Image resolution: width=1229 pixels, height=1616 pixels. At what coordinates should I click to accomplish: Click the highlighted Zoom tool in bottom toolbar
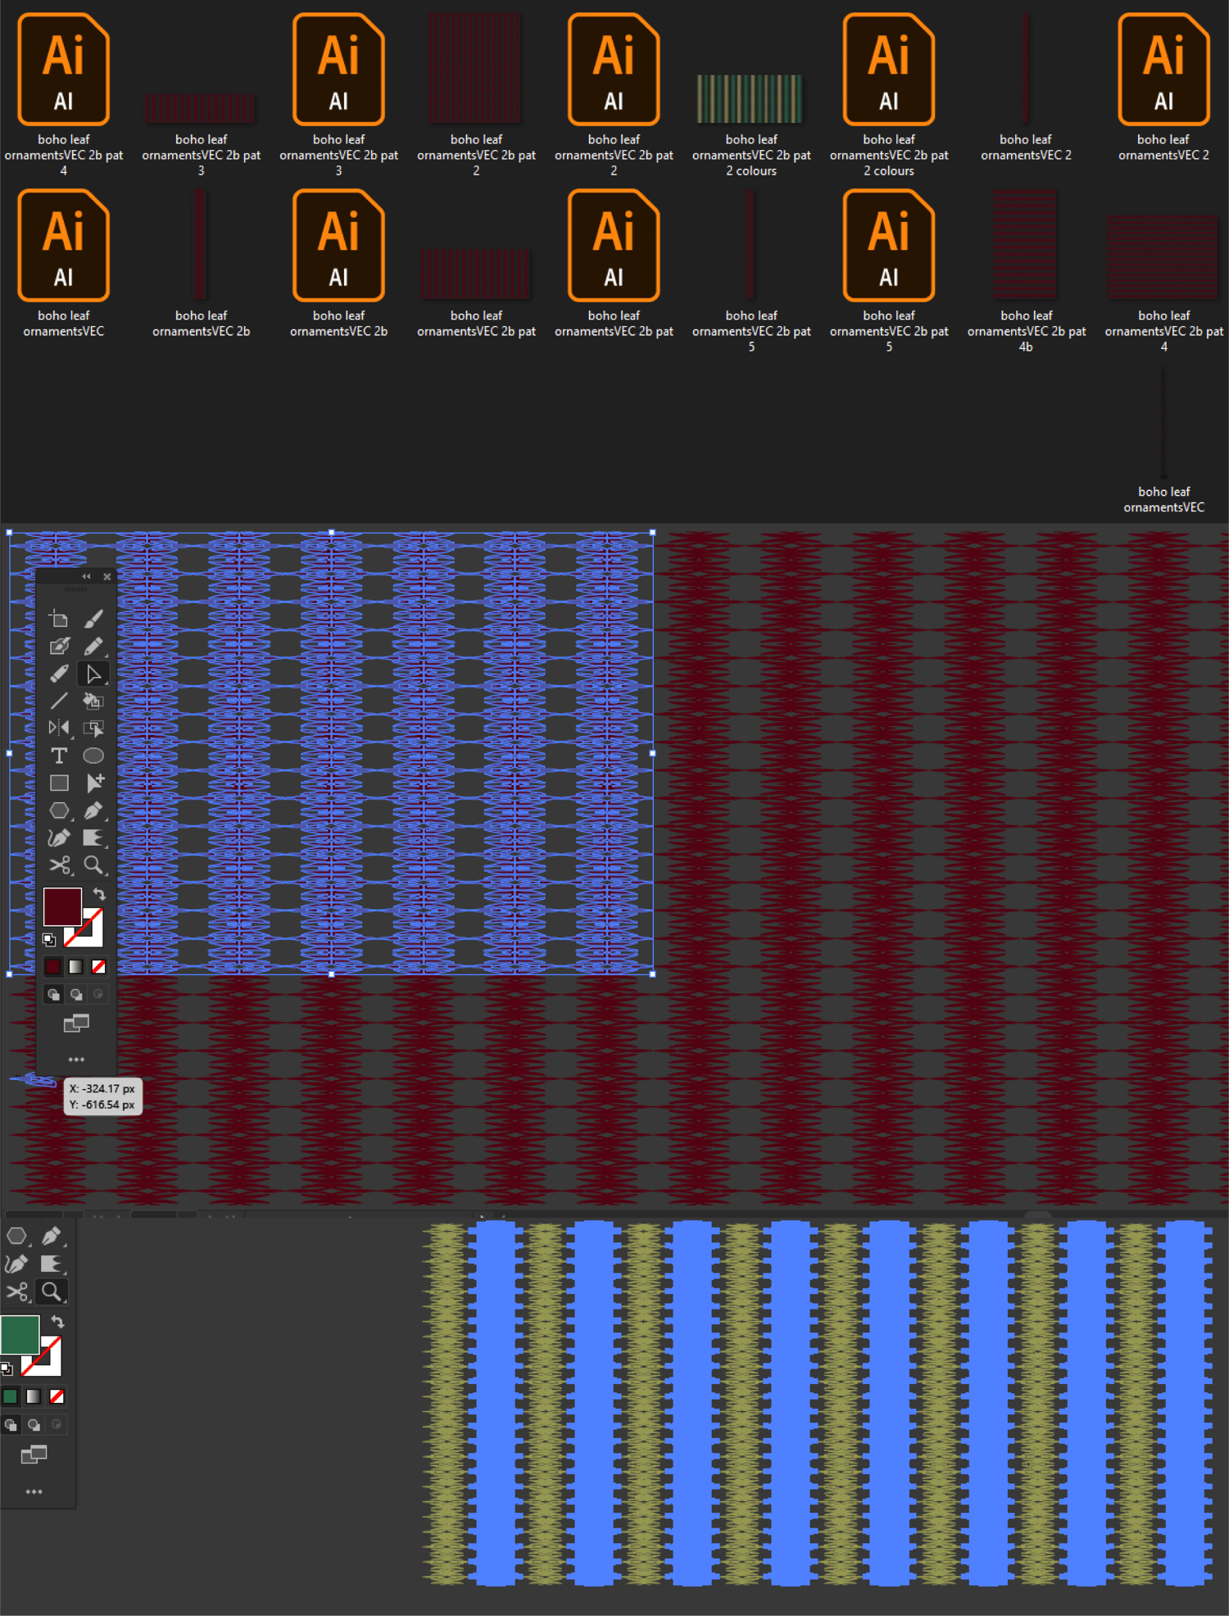click(51, 1292)
